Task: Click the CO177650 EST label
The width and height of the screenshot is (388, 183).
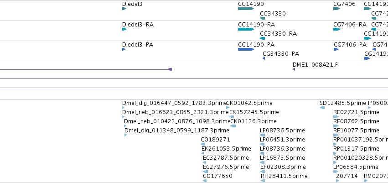Action: pos(218,176)
